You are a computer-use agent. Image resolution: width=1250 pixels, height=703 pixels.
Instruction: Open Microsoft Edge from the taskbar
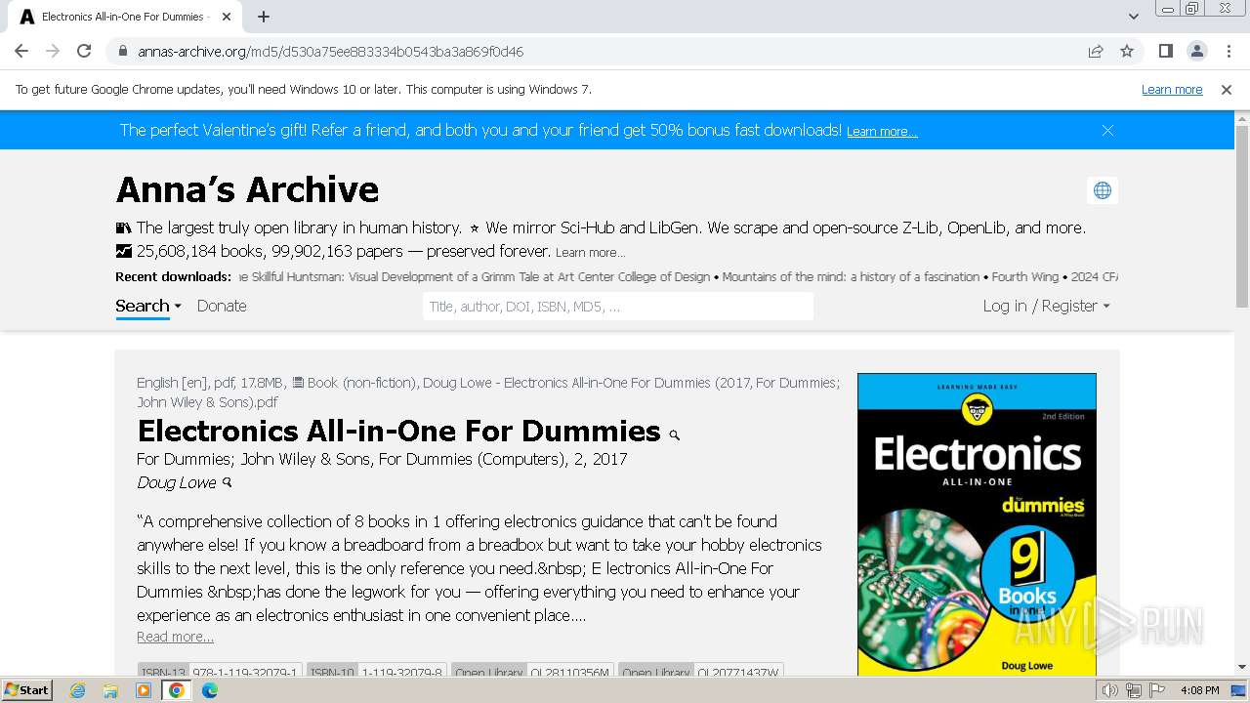coord(210,690)
